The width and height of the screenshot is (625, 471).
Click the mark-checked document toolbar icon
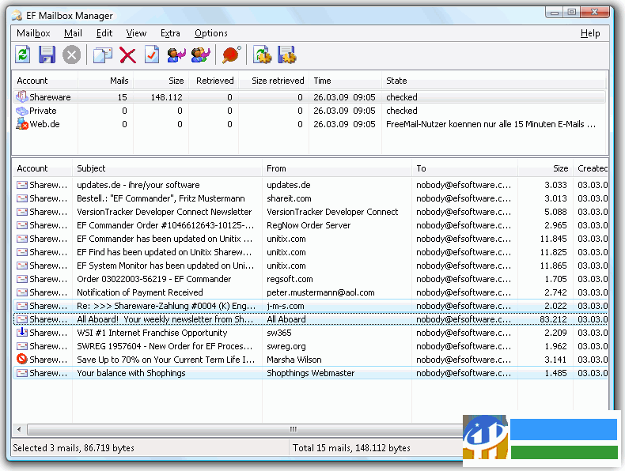click(x=152, y=55)
